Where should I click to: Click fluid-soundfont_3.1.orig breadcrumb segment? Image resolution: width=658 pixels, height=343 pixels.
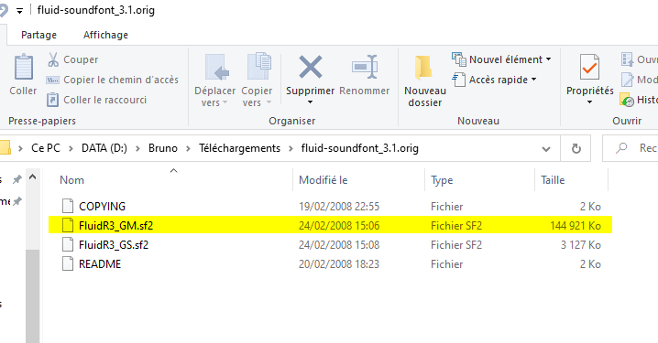359,148
